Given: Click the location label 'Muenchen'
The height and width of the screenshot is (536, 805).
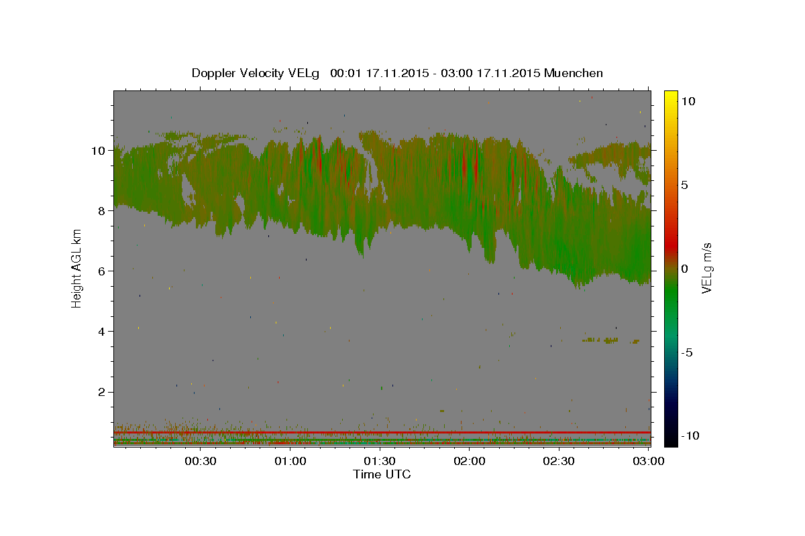Looking at the screenshot, I should tap(574, 73).
